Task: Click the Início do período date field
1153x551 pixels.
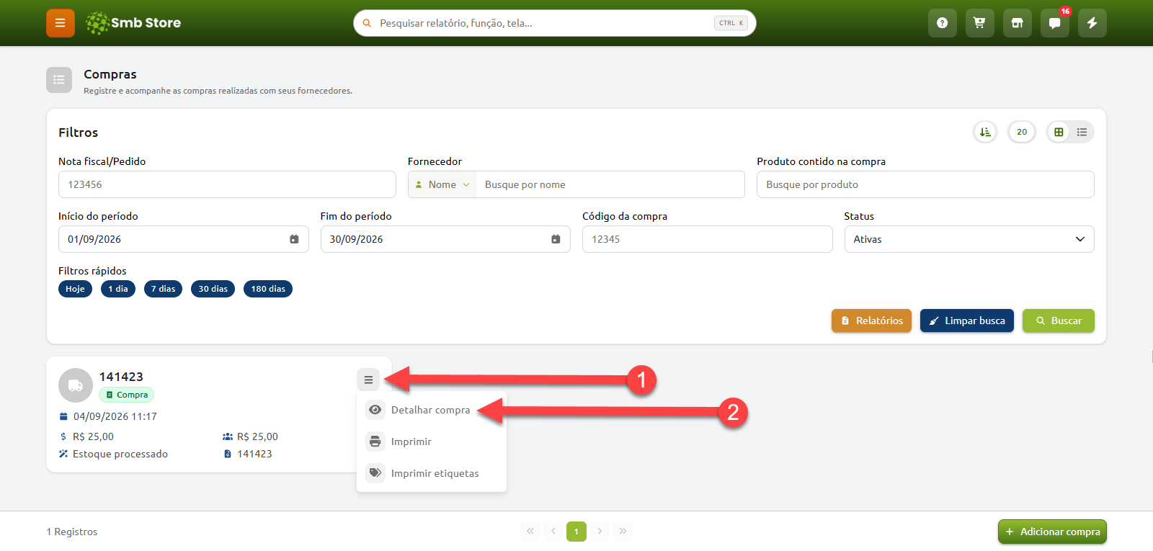Action: click(183, 239)
